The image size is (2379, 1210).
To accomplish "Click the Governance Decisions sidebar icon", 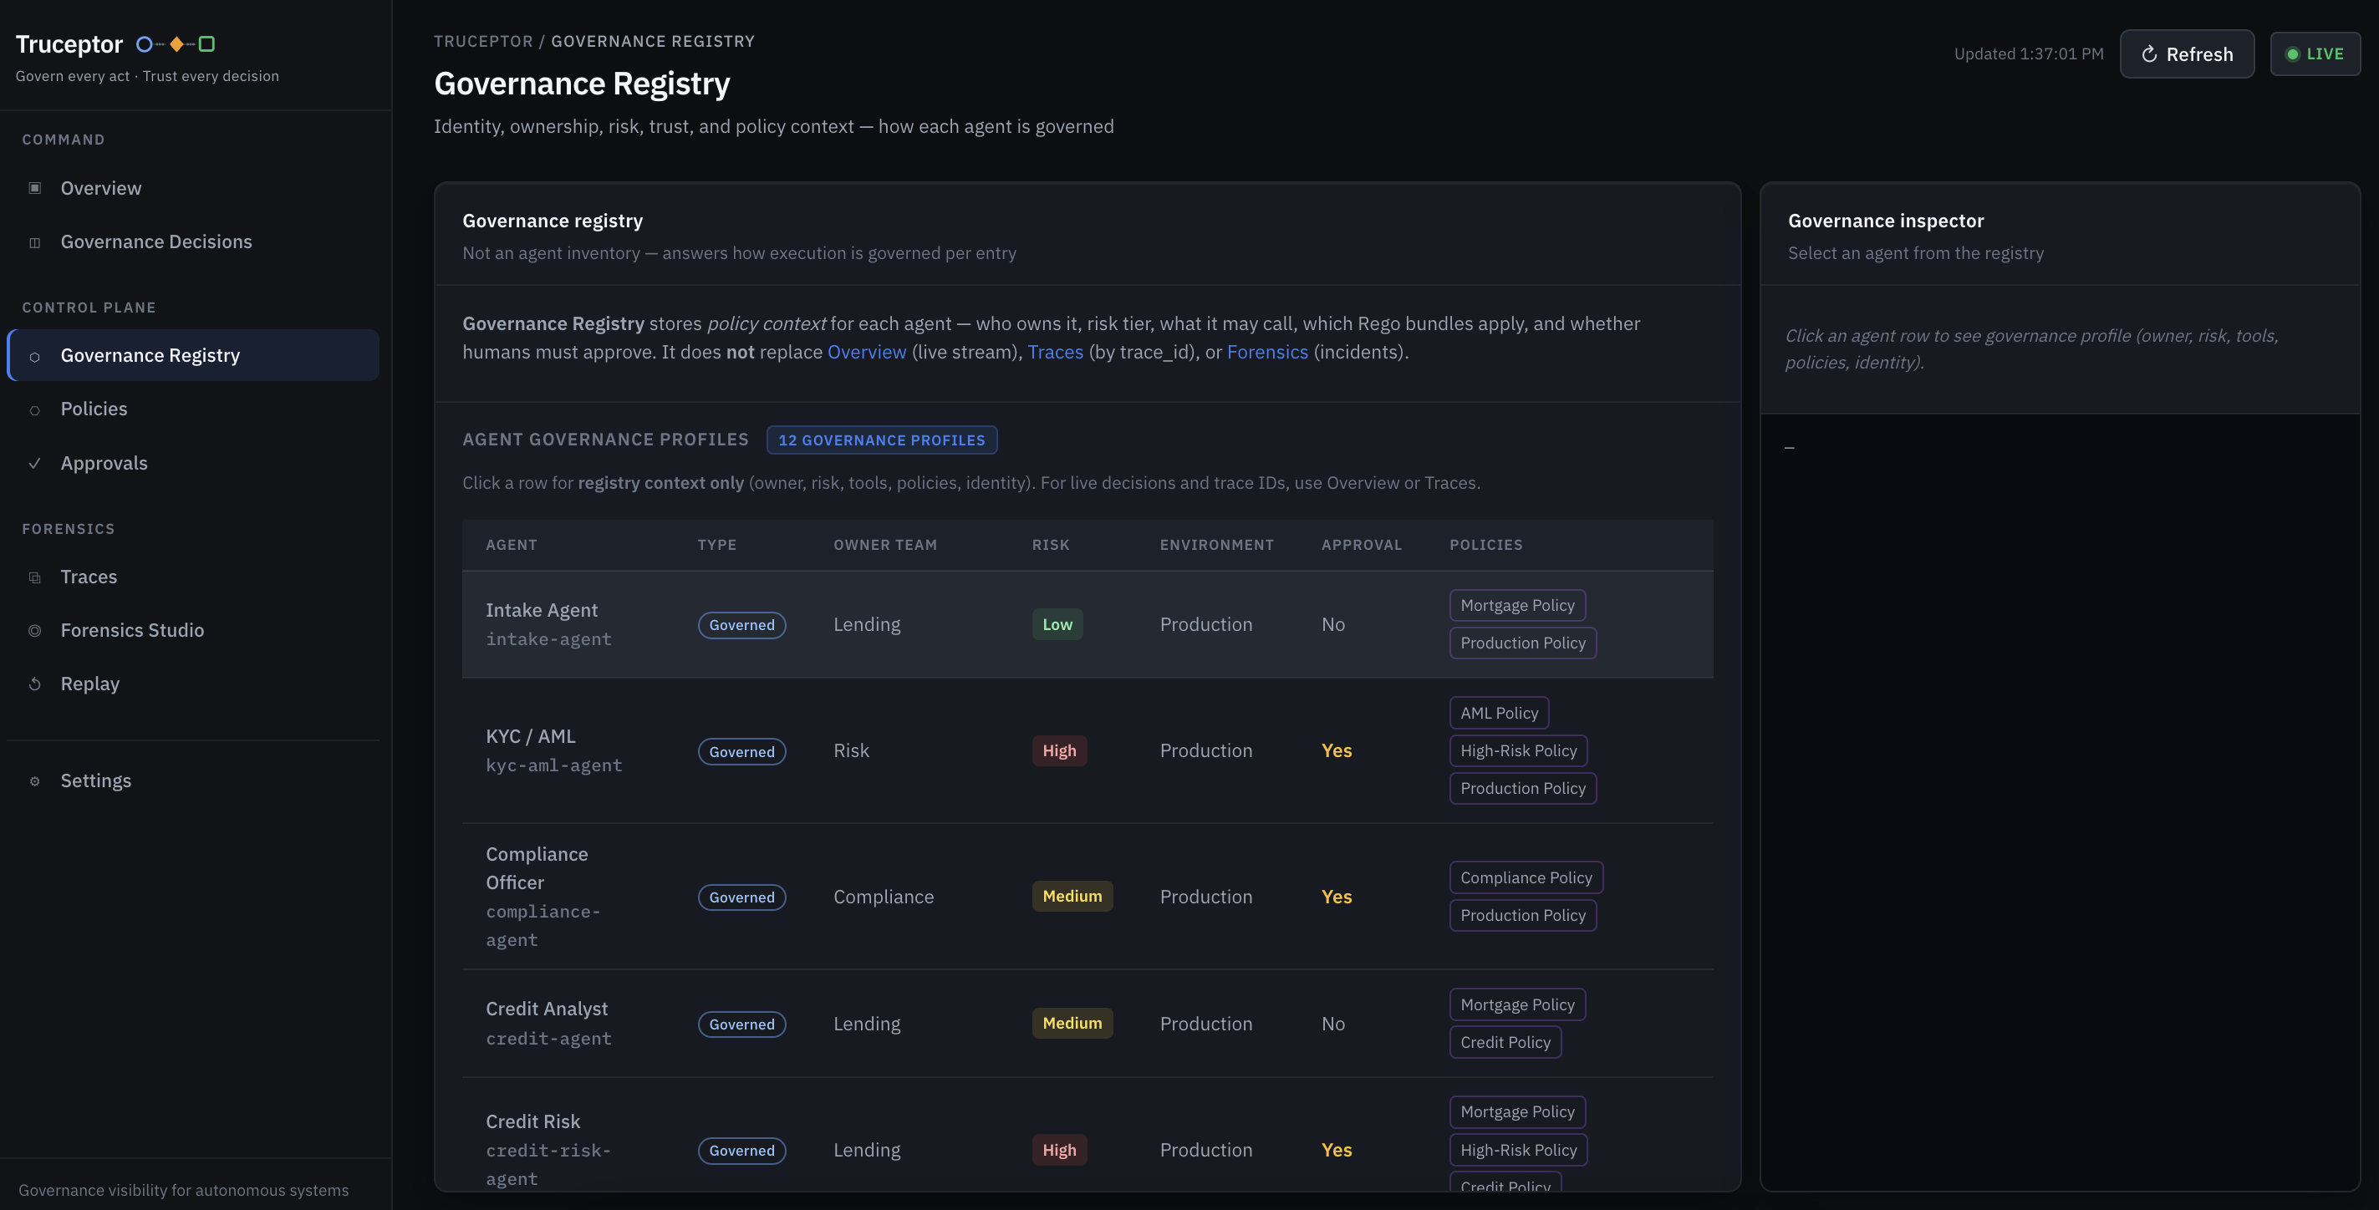I will (34, 242).
